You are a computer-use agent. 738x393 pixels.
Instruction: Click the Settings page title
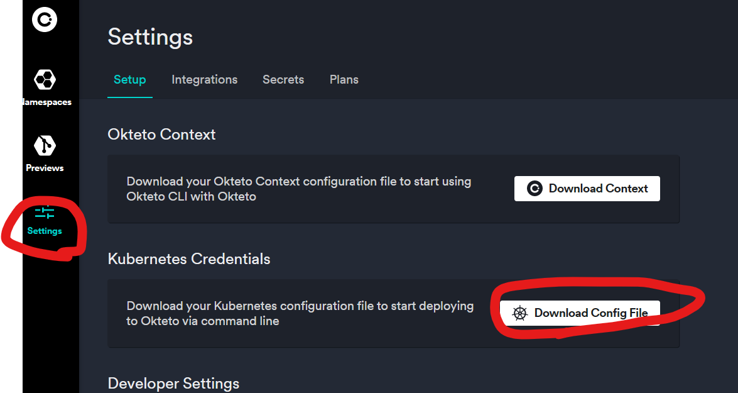point(150,37)
